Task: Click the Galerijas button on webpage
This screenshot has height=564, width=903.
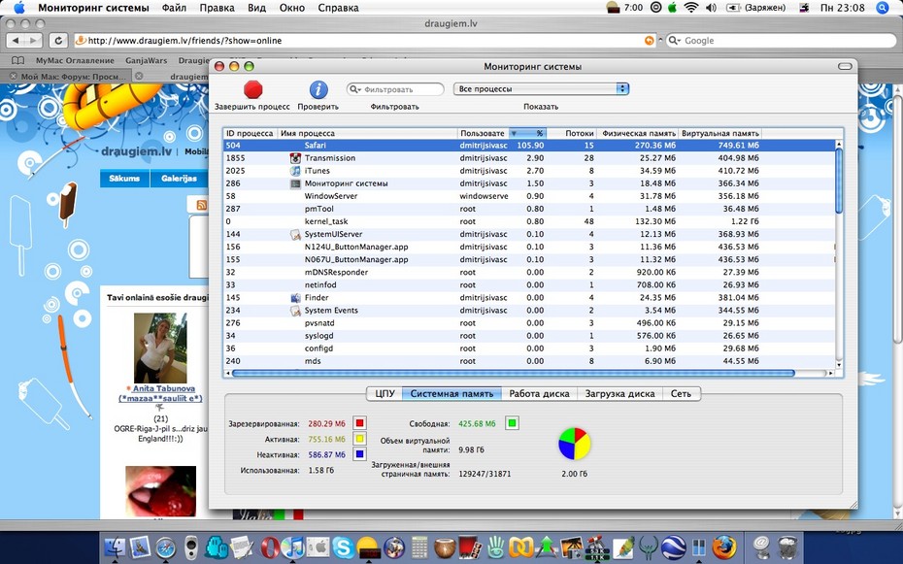Action: 179,179
